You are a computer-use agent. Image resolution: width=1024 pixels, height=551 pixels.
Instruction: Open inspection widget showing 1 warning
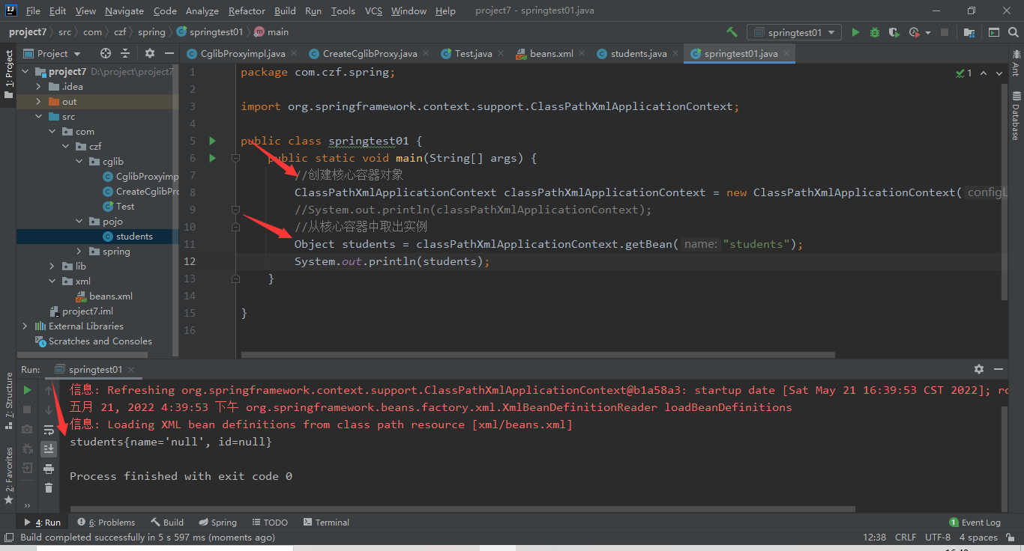964,73
